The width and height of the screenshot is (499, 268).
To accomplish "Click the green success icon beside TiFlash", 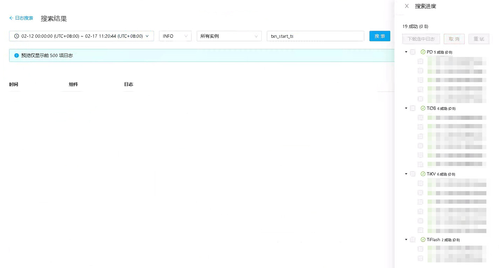I will (423, 240).
